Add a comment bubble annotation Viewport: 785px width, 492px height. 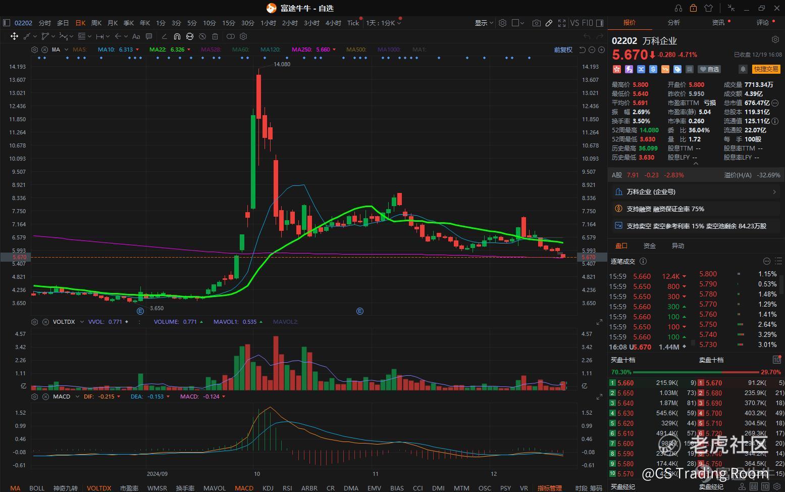(x=149, y=36)
